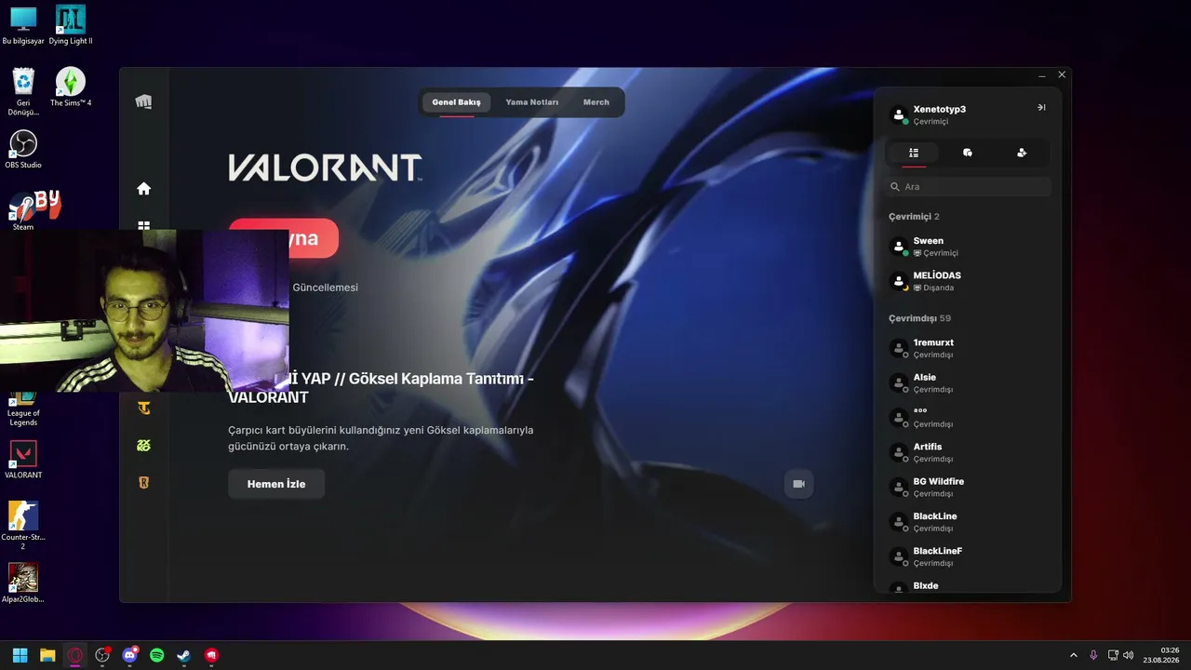This screenshot has width=1191, height=670.
Task: Open Riot Client icon in taskbar
Action: [x=212, y=655]
